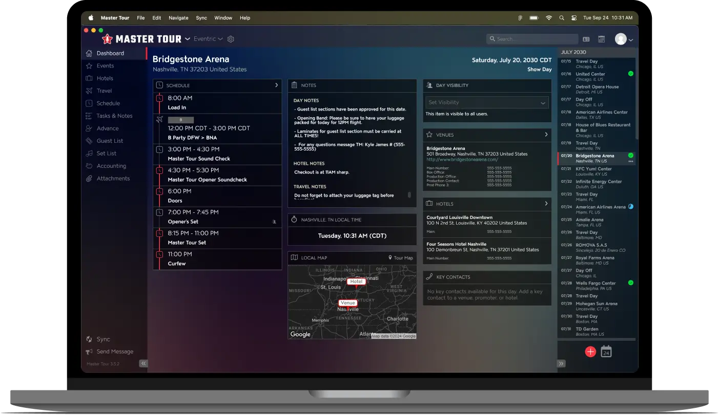Viewport: 719px width, 415px height.
Task: Open the Navigate menu
Action: pyautogui.click(x=178, y=18)
